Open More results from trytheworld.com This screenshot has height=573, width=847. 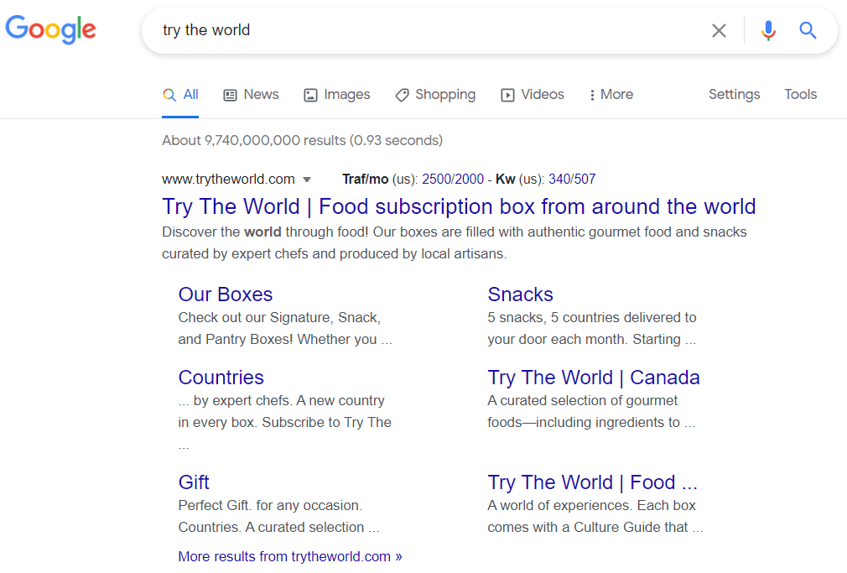pos(290,556)
